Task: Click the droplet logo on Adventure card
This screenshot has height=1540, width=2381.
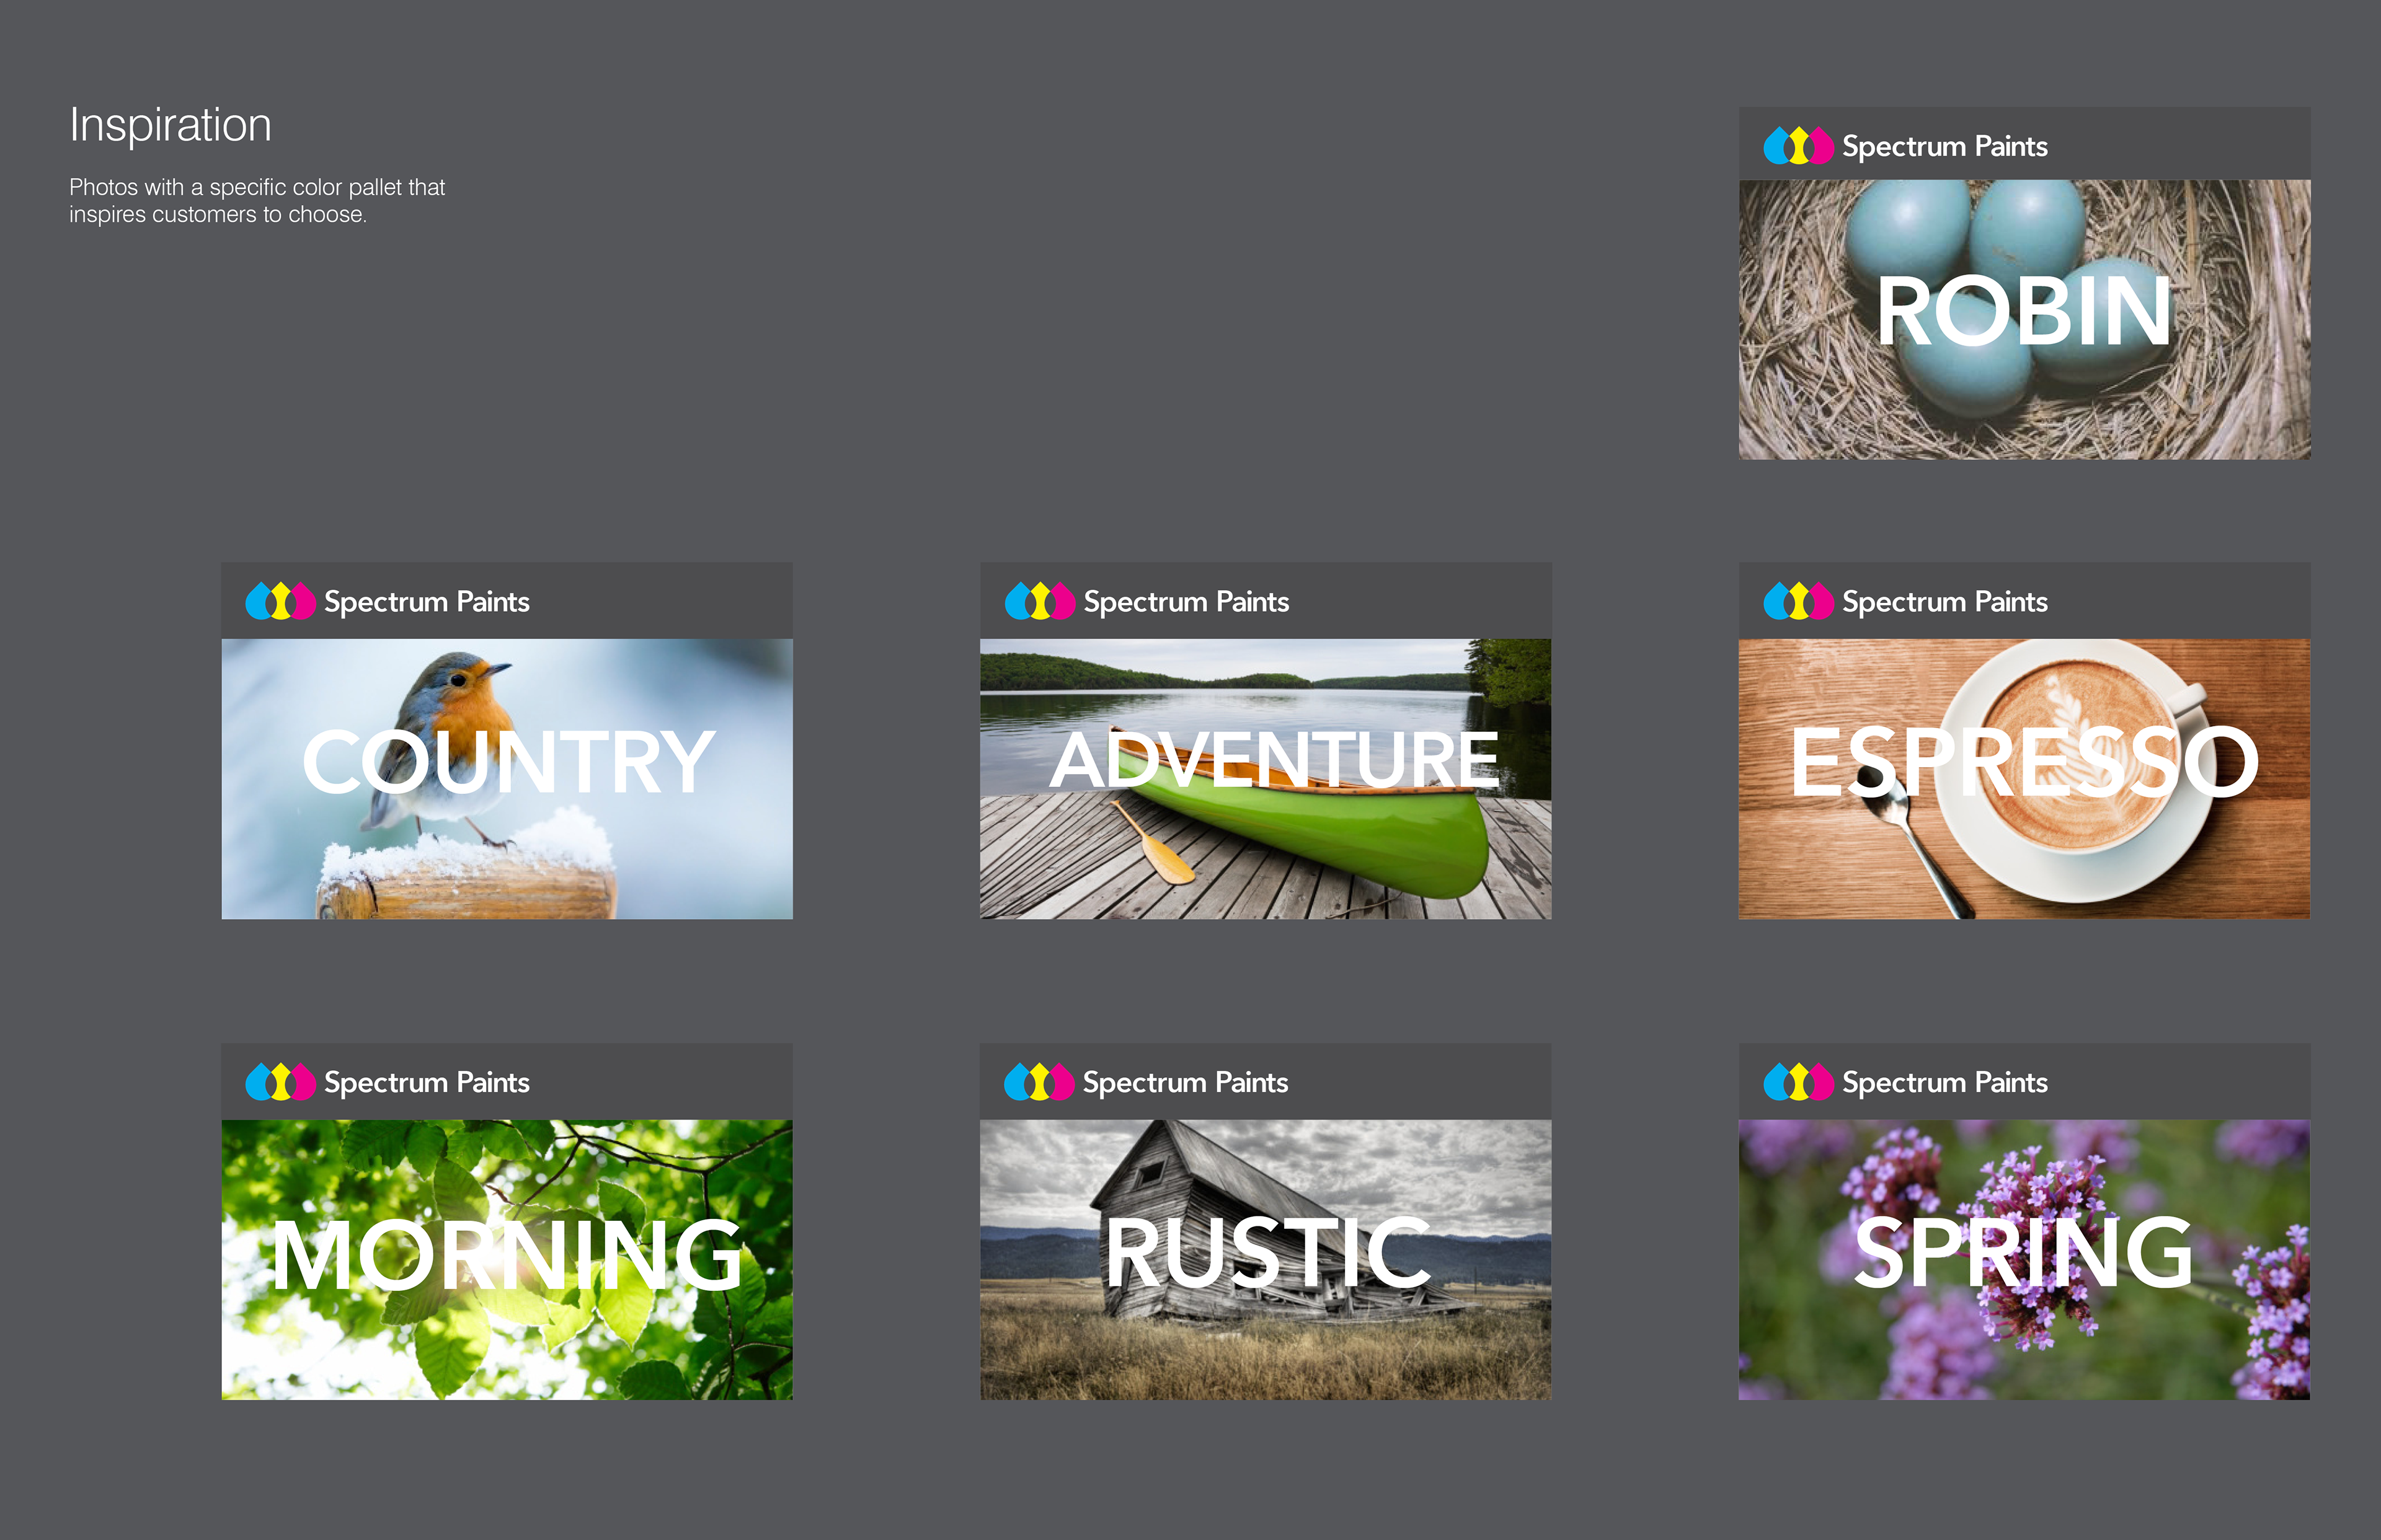Action: pyautogui.click(x=1039, y=601)
